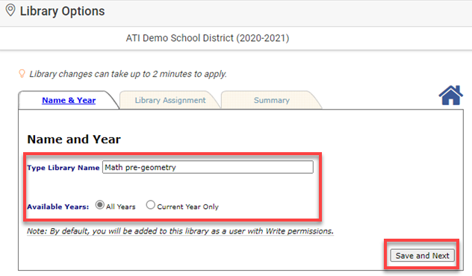Select the Current Year Only radio button
Viewport: 472px width, 276px height.
151,205
